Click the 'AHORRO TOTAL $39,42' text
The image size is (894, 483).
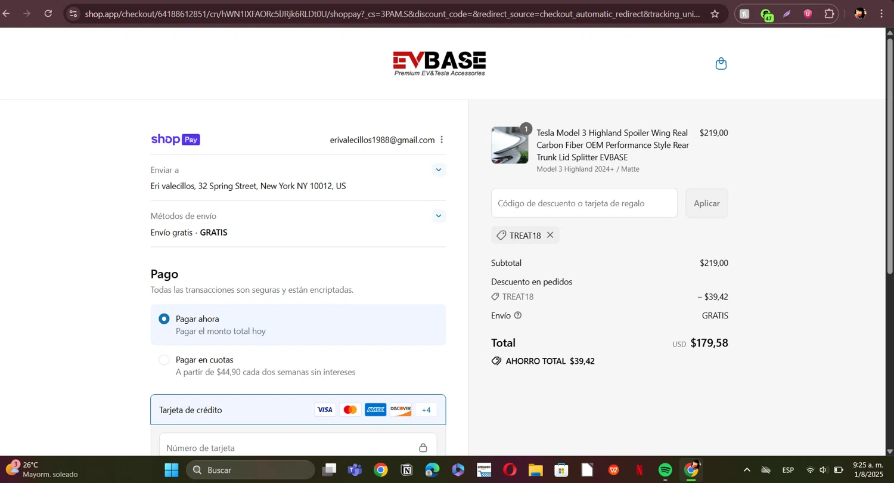550,361
